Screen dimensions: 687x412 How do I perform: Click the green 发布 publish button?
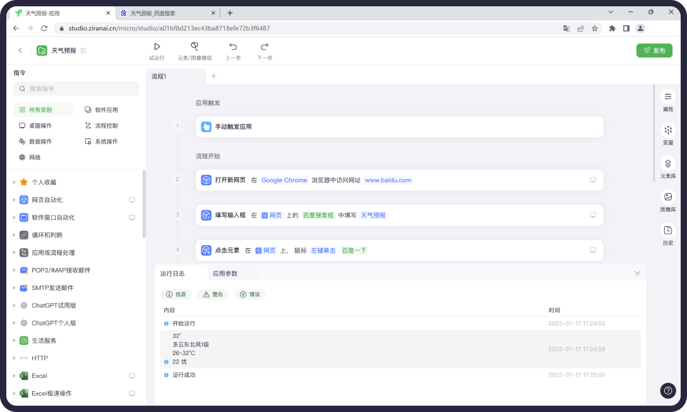[x=654, y=51]
